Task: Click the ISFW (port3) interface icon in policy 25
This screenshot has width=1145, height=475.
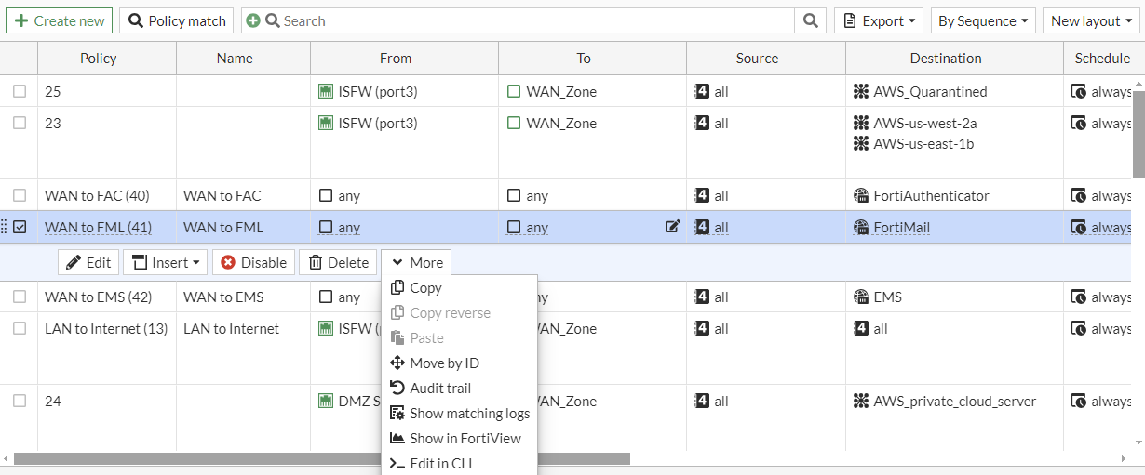Action: click(x=326, y=91)
